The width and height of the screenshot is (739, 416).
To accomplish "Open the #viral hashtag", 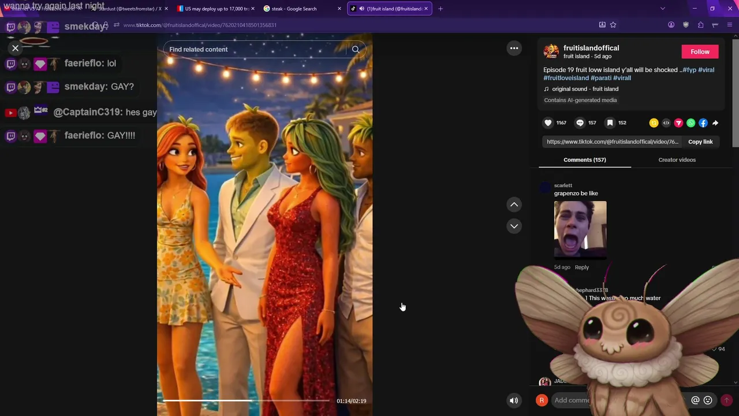I will [706, 70].
